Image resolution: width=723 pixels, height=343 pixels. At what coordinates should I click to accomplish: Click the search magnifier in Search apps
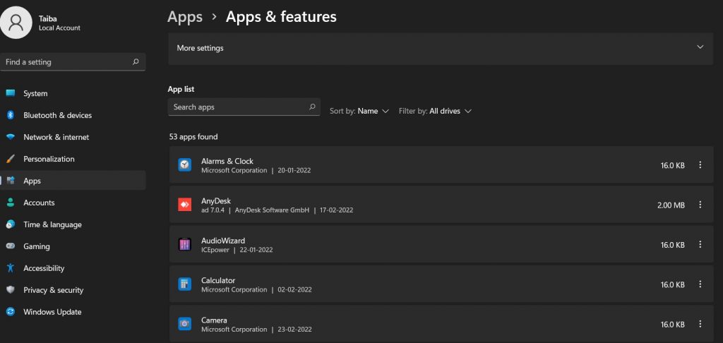coord(312,107)
